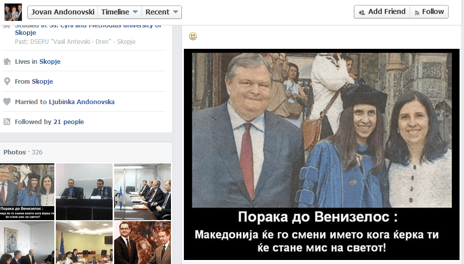Send a friend request with Add Friend
Viewport: 464px width, 264px height.
[382, 12]
